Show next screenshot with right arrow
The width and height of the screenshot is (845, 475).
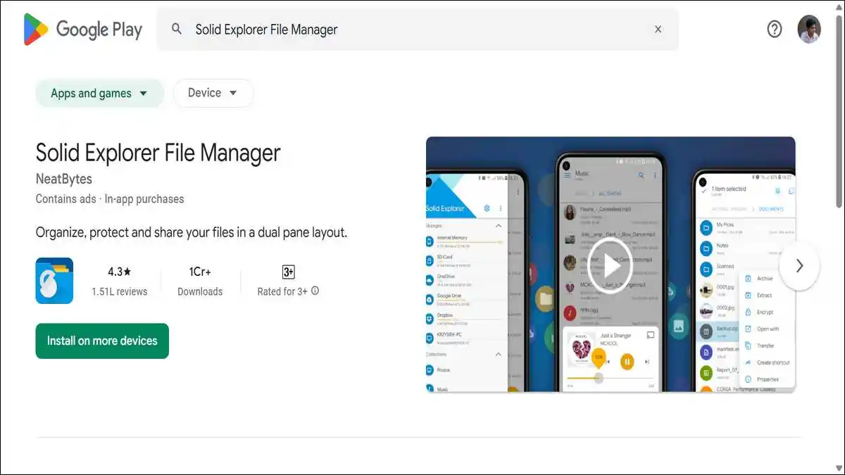coord(799,265)
